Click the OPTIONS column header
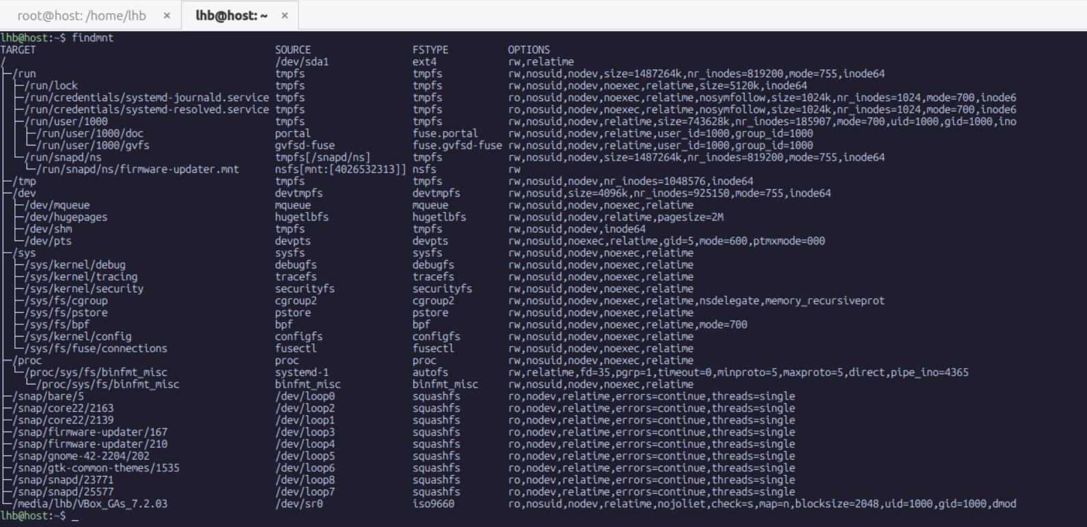 (x=528, y=50)
